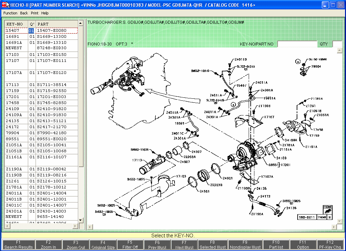
Task: Open F11 Option
Action: [303, 245]
